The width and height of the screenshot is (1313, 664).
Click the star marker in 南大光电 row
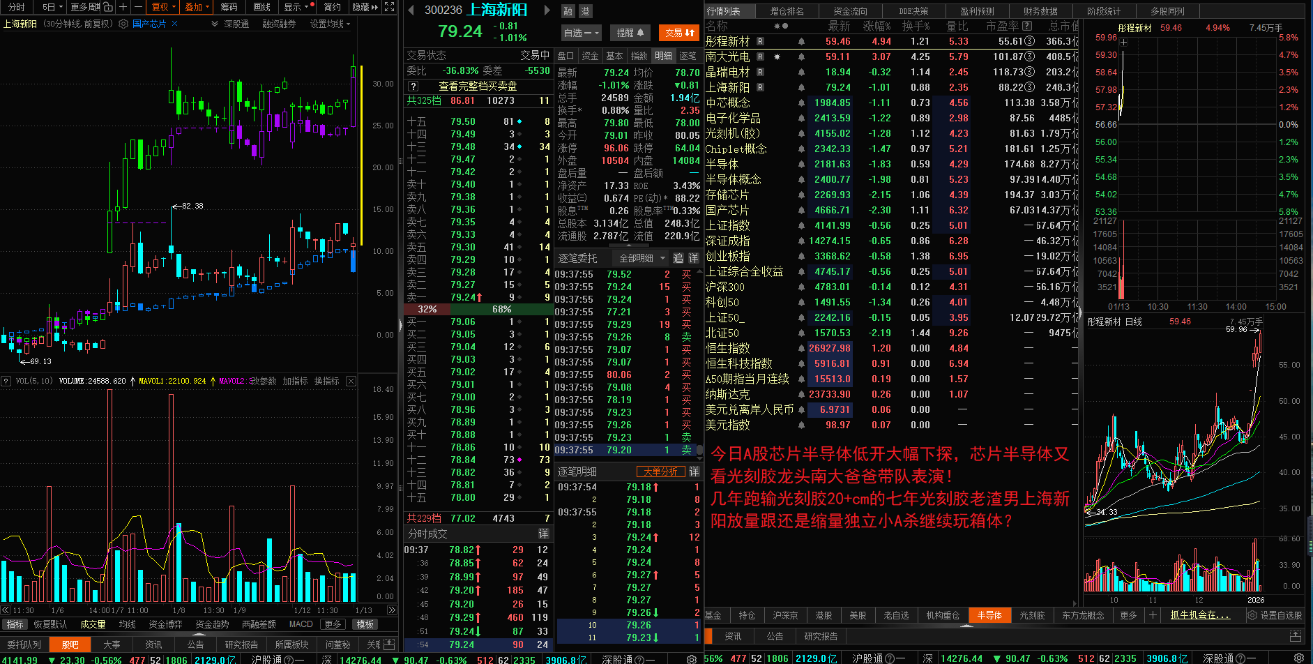coord(777,57)
